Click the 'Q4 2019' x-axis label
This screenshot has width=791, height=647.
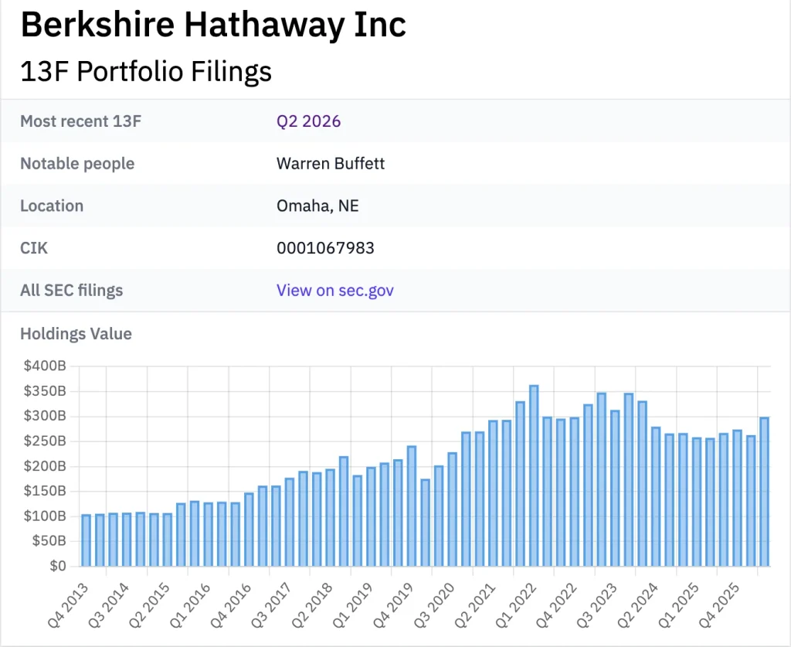click(x=394, y=605)
